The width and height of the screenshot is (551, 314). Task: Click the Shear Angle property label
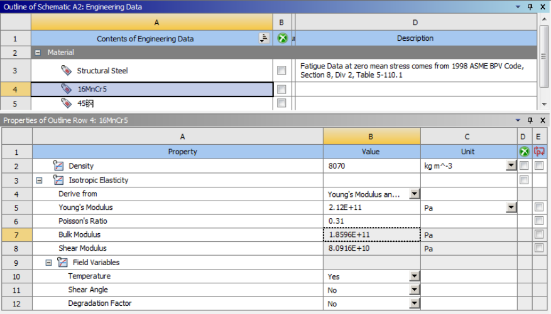tap(88, 290)
